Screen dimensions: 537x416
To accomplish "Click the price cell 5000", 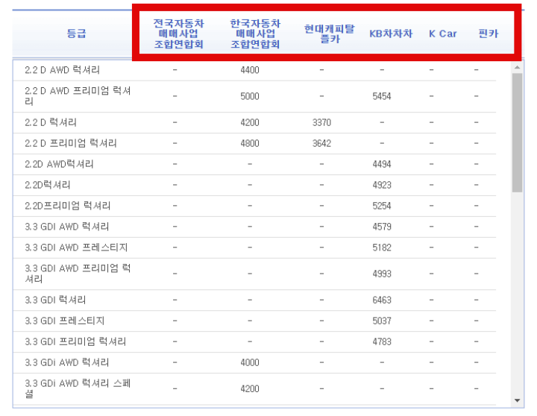I will click(250, 96).
